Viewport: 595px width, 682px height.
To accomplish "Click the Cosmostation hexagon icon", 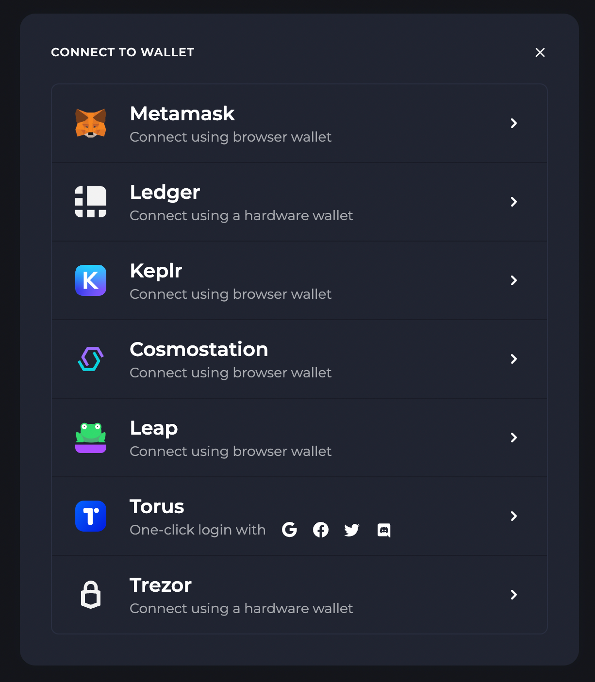I will 91,359.
